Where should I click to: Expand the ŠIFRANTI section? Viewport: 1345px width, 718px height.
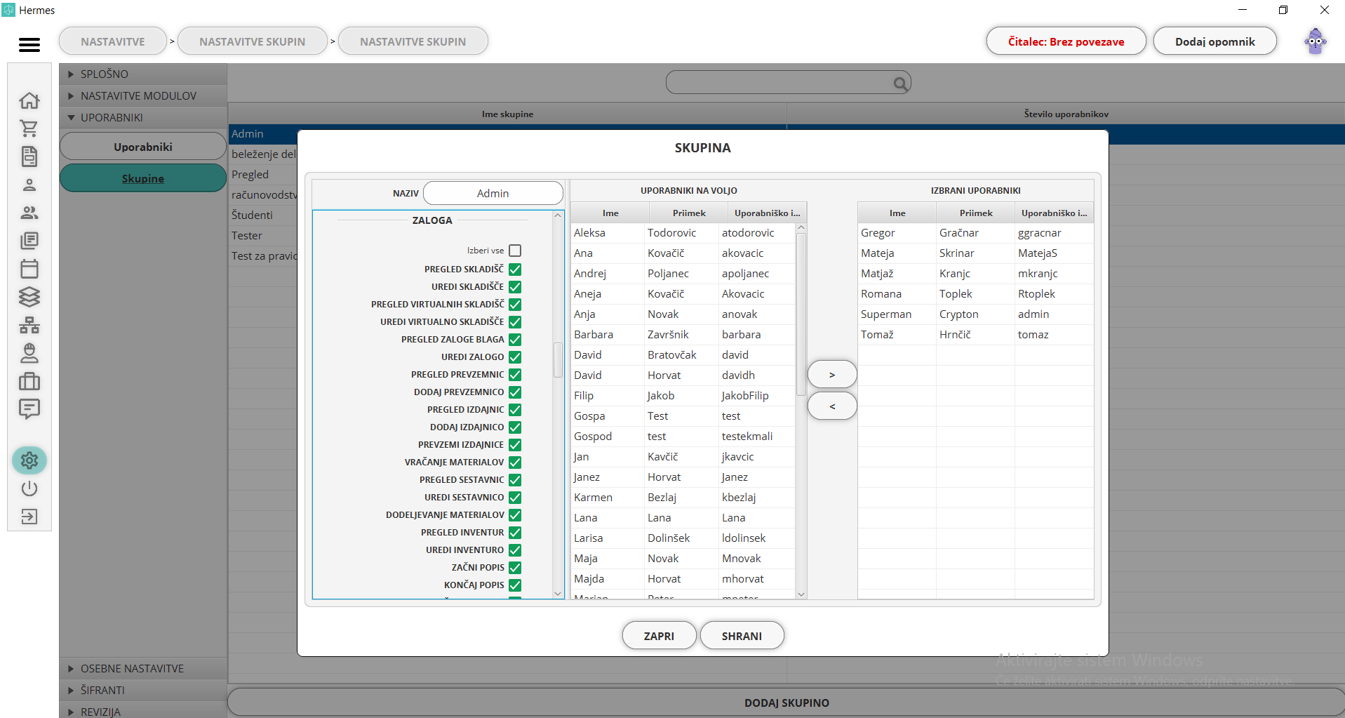click(143, 690)
